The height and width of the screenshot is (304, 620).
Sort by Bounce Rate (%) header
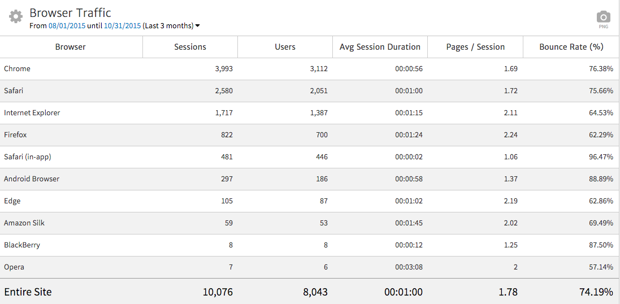(x=571, y=47)
